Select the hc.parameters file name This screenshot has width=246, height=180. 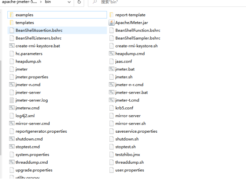pos(29,54)
